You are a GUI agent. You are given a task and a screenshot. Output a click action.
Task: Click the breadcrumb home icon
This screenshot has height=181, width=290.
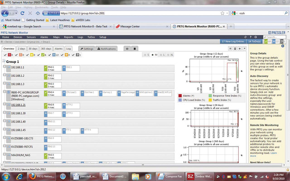point(2,42)
